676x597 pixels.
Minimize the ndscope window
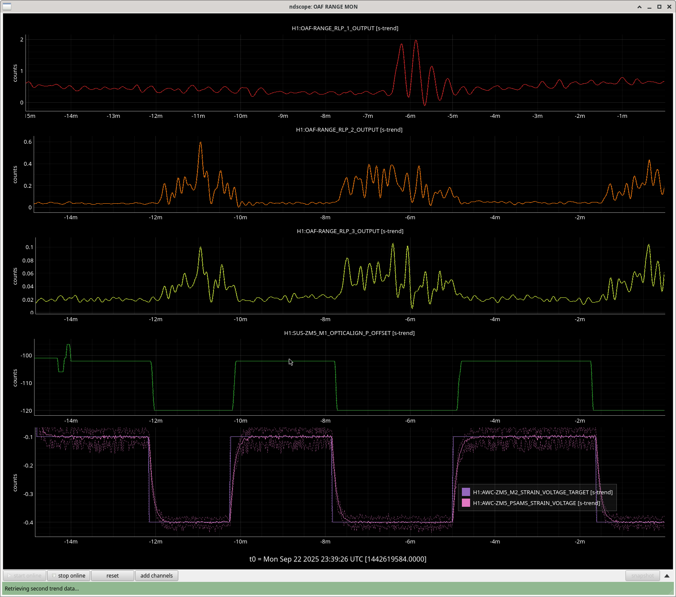coord(649,6)
